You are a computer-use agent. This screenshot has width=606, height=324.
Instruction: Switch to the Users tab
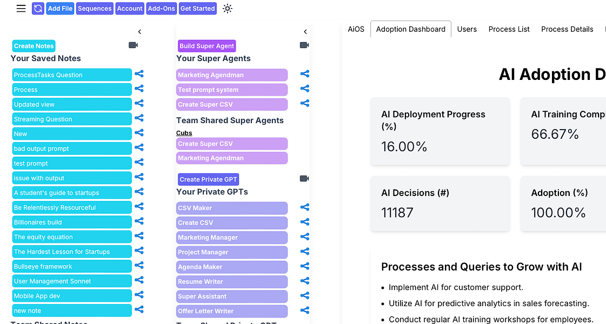[x=467, y=29]
